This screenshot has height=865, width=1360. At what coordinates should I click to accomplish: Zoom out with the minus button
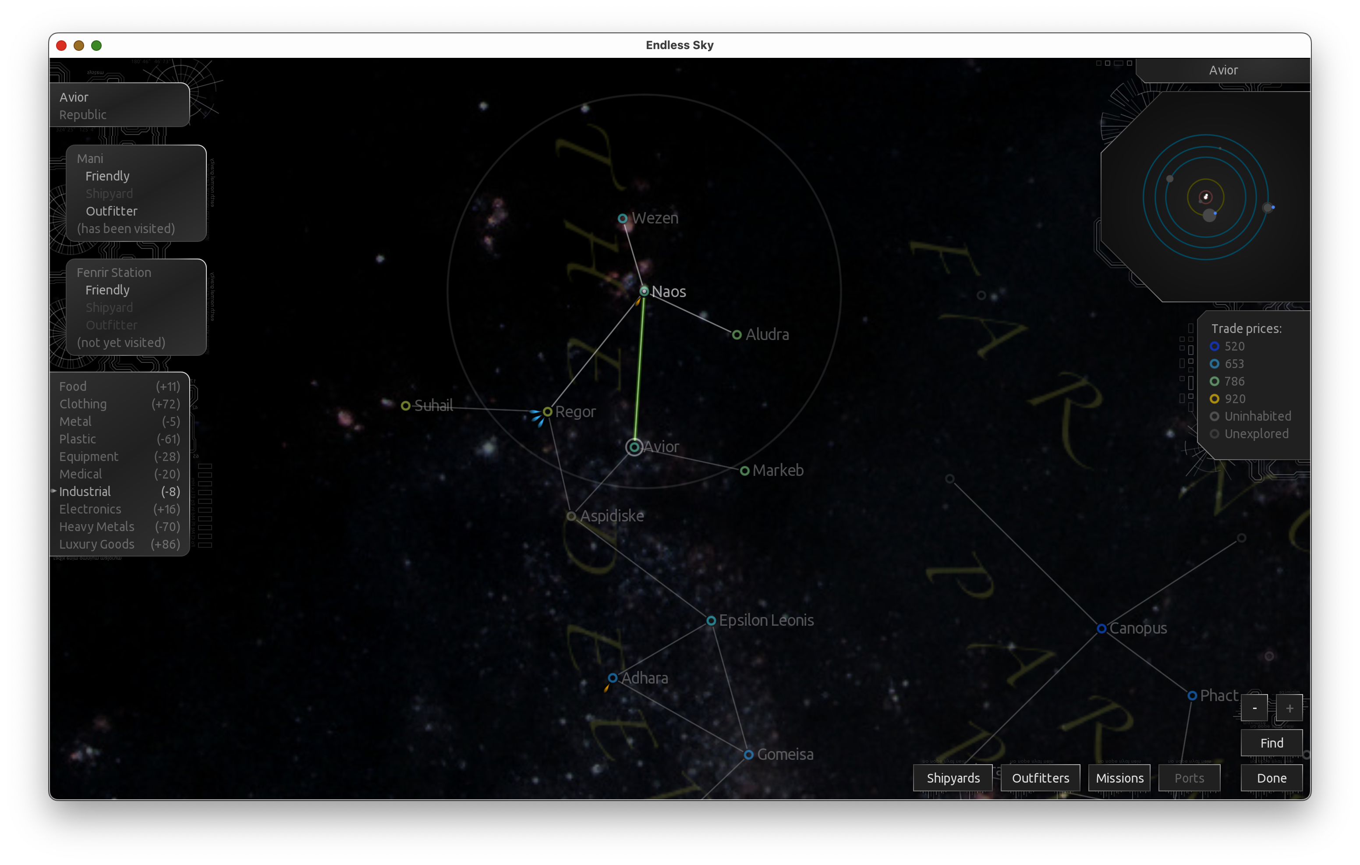coord(1254,708)
